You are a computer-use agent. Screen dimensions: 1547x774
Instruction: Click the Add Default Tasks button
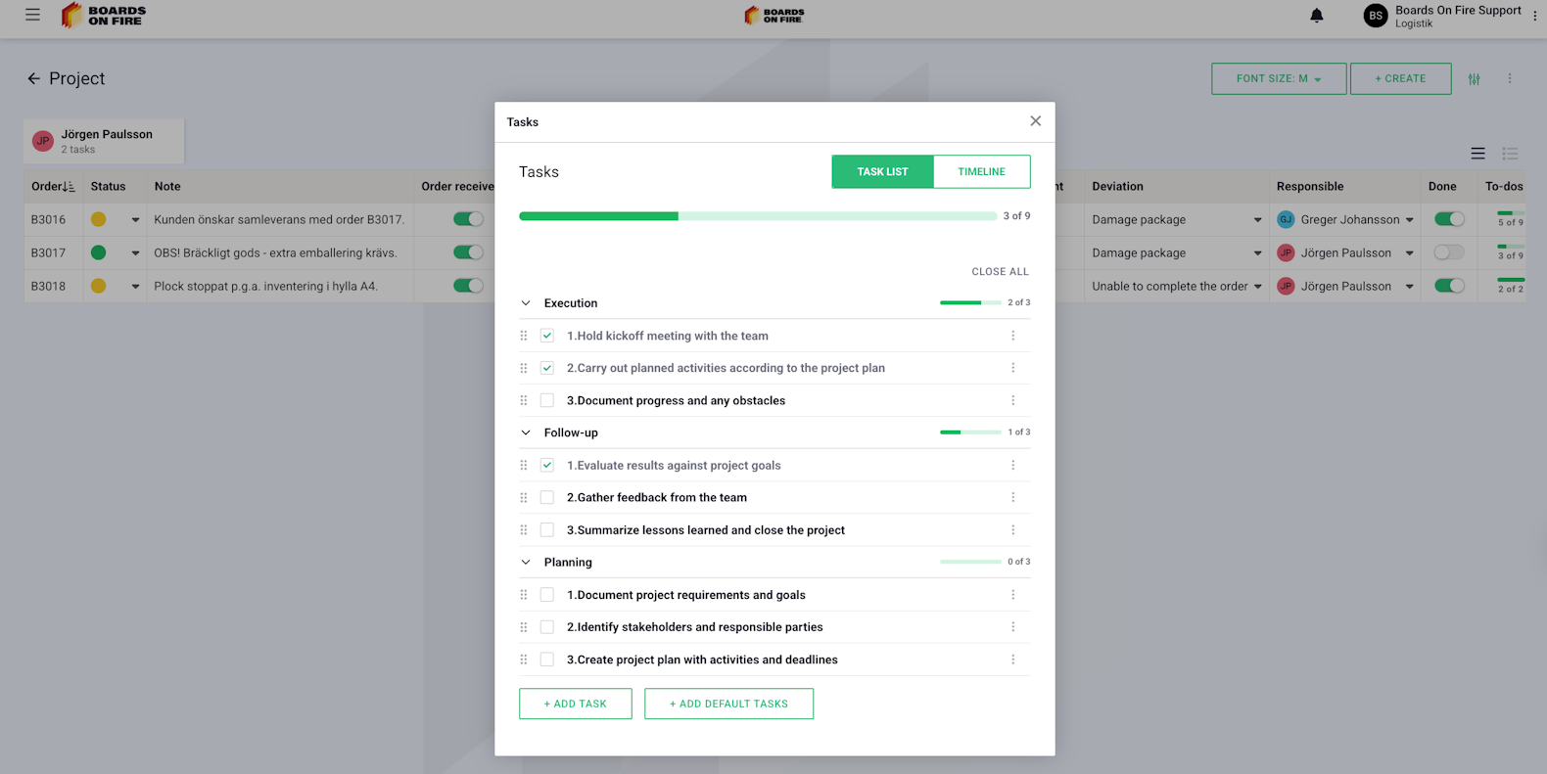(728, 704)
